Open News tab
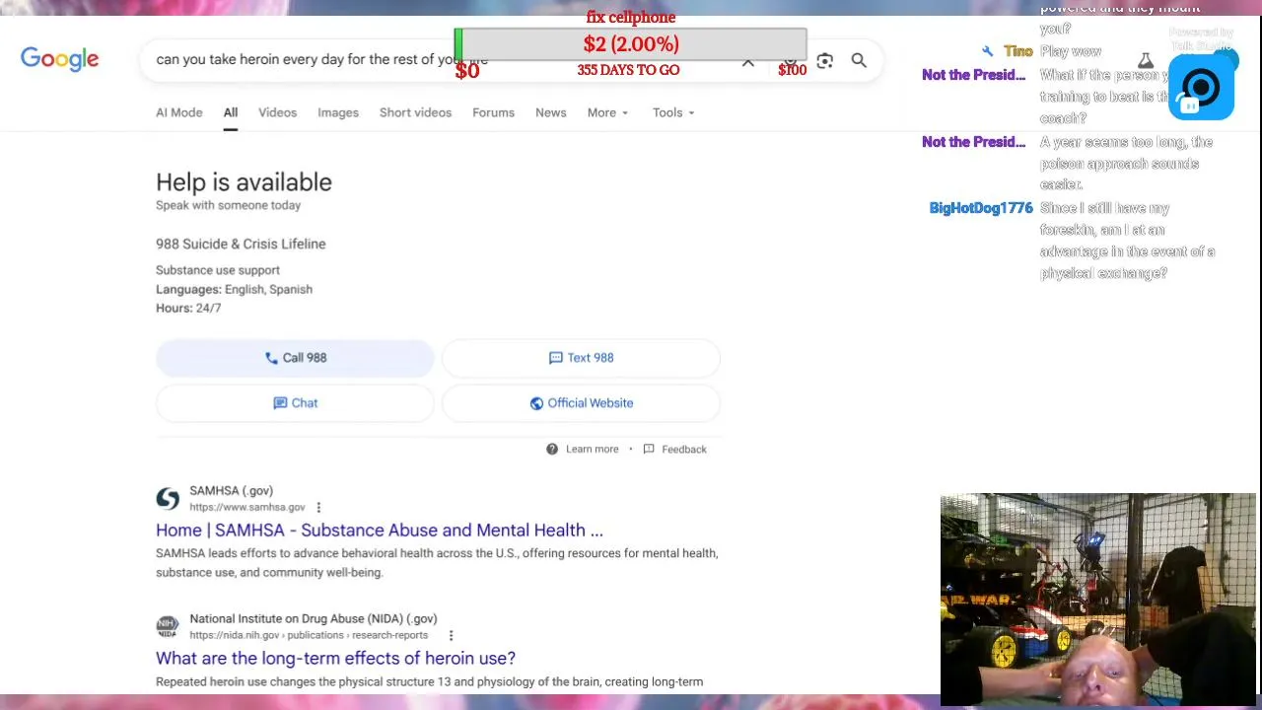Screen dimensions: 1262x710 point(550,112)
